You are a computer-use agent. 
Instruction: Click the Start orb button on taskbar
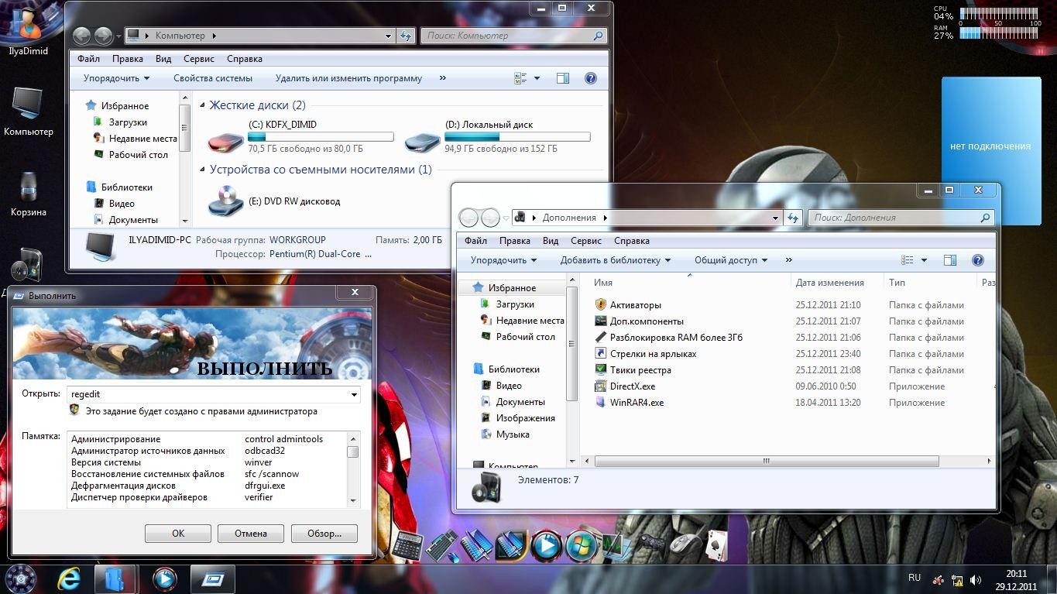pos(21,579)
